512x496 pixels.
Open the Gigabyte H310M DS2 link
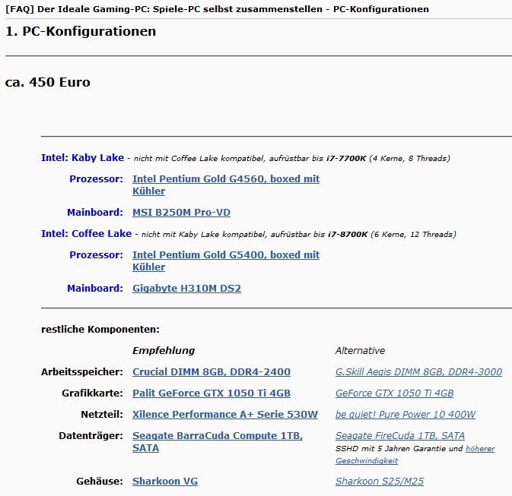point(186,289)
